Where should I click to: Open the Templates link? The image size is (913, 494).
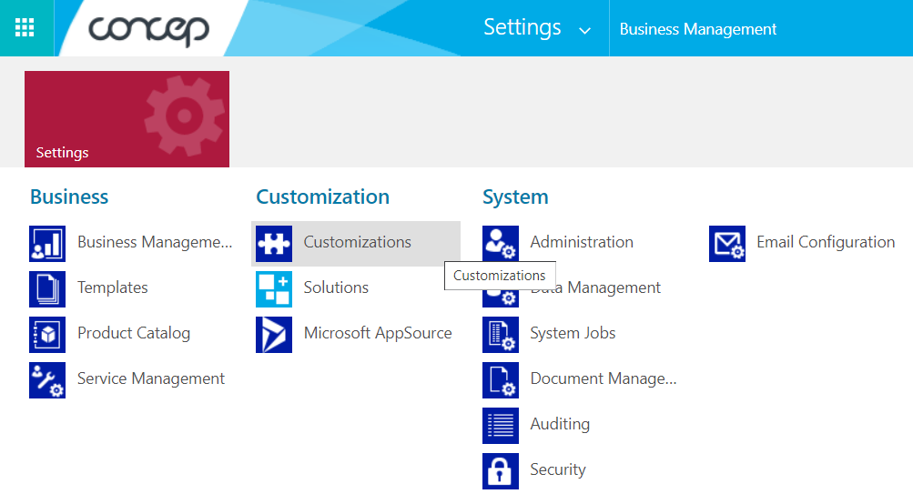point(112,287)
